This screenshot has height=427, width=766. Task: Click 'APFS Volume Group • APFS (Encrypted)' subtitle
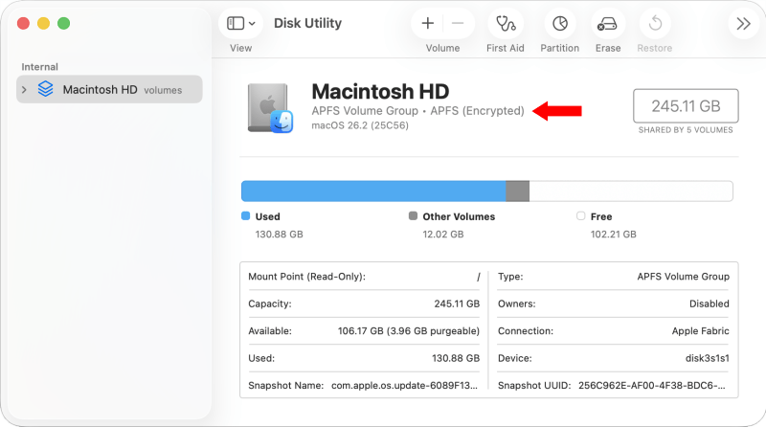(x=417, y=111)
